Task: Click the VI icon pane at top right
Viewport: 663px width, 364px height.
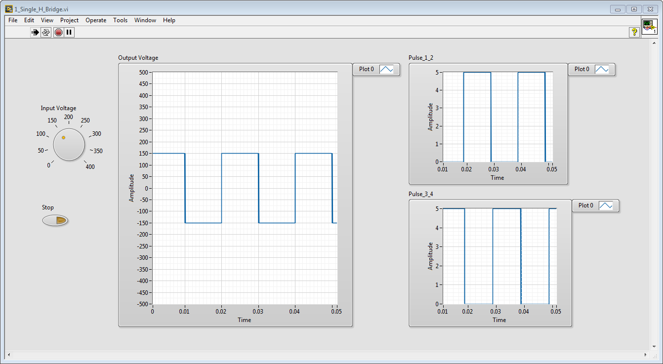Action: (x=649, y=27)
